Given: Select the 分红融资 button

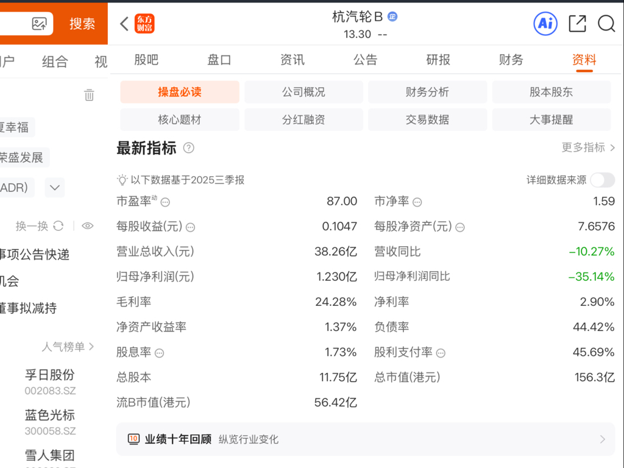Looking at the screenshot, I should pyautogui.click(x=303, y=119).
